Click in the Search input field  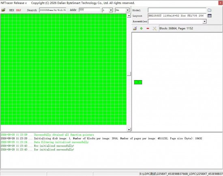click(x=53, y=10)
